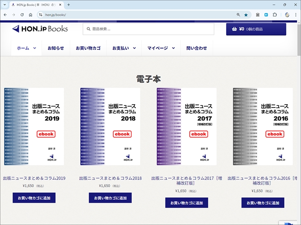The width and height of the screenshot is (301, 225).
Task: Click the HON.jp Books logo
Action: [x=40, y=29]
